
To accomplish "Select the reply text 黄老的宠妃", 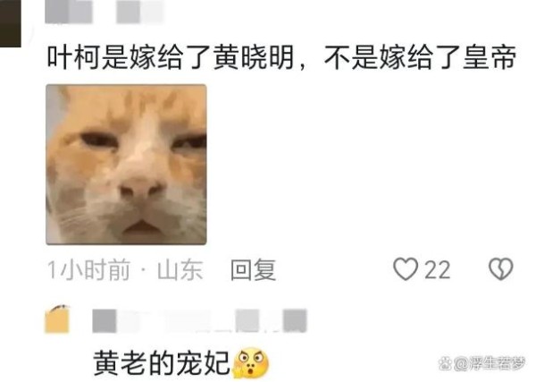I will 162,363.
